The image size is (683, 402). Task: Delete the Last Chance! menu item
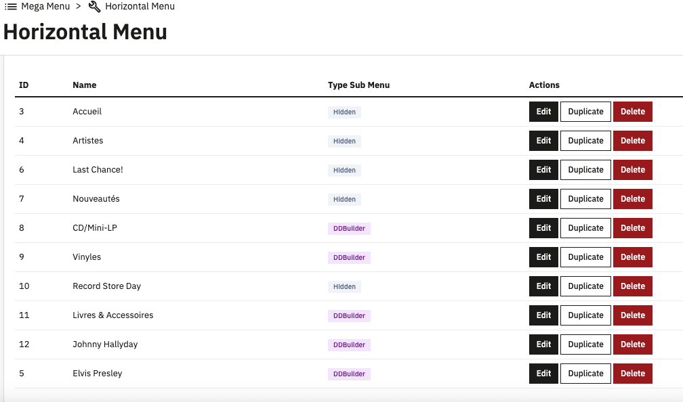632,170
